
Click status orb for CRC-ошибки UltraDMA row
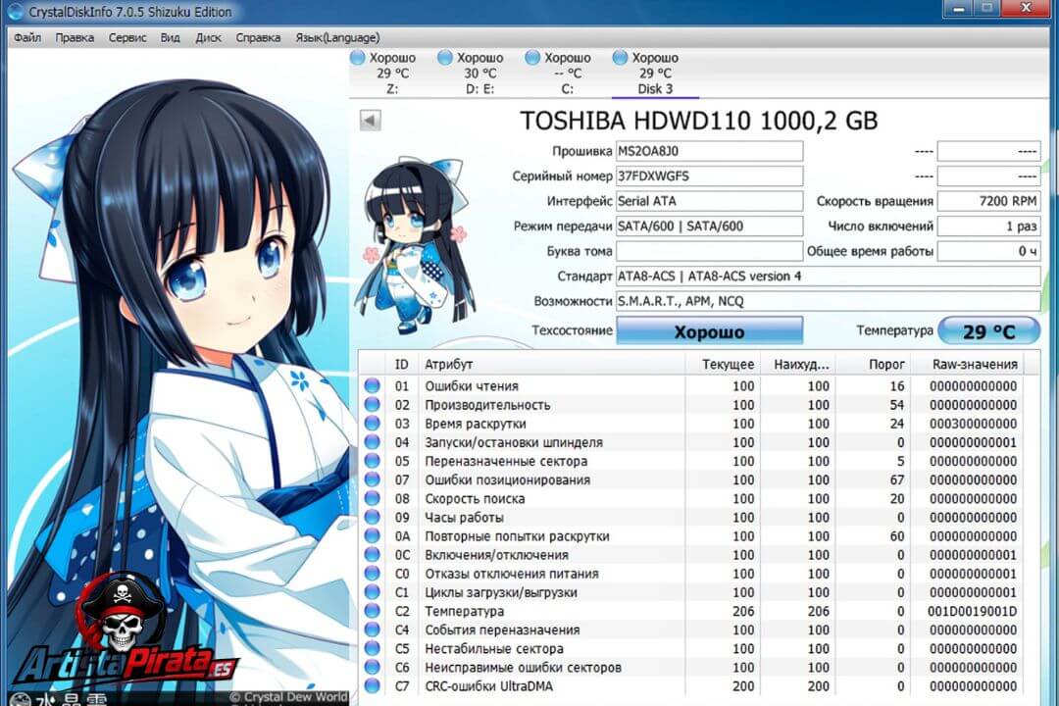(x=373, y=685)
